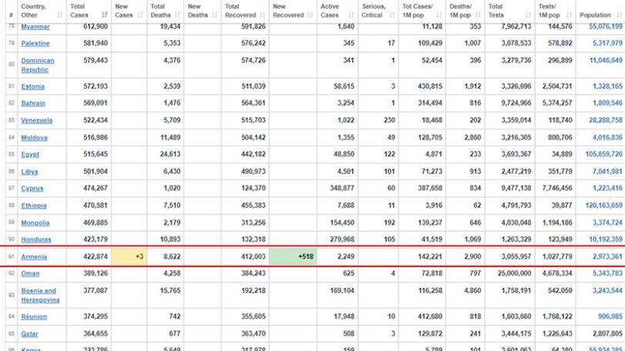Sort by Total Recovered arrow icon

[x=263, y=15]
